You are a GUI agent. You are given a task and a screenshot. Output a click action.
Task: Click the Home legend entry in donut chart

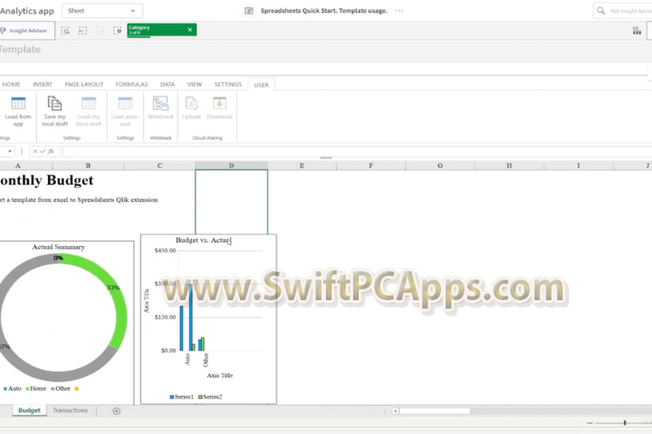(x=35, y=389)
